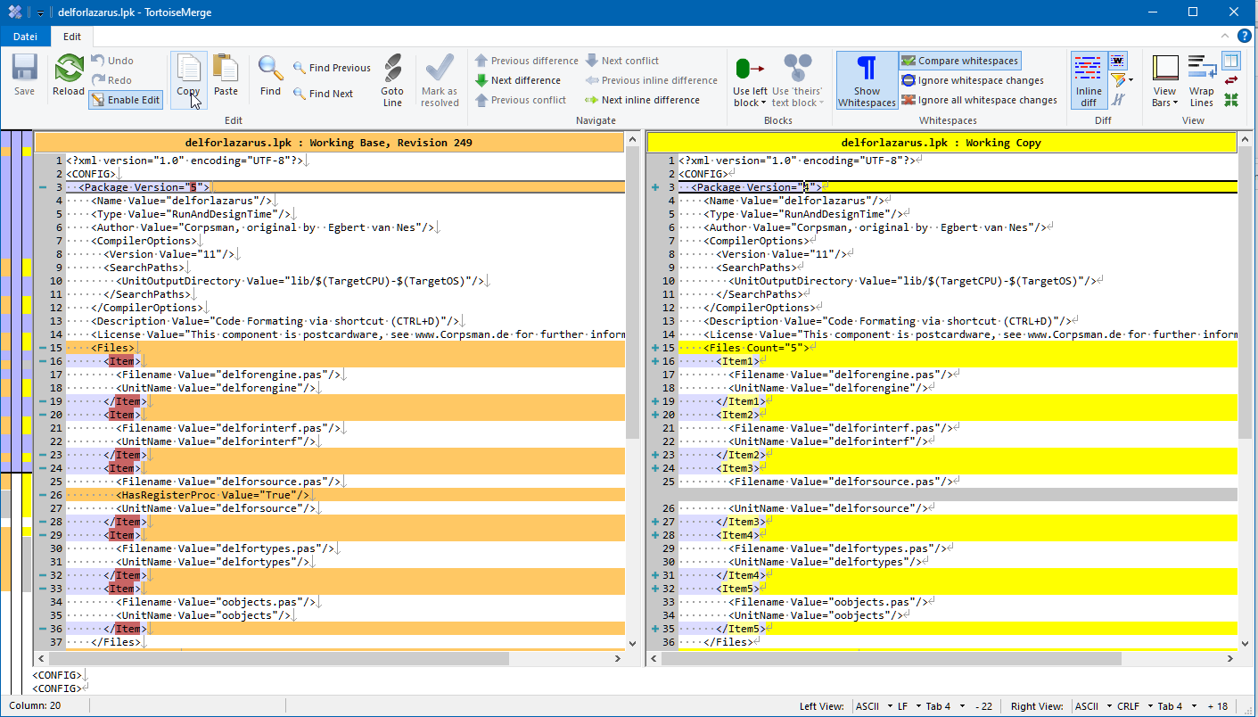
Task: Click the right pane horizontal scrollbar thumb
Action: 892,658
